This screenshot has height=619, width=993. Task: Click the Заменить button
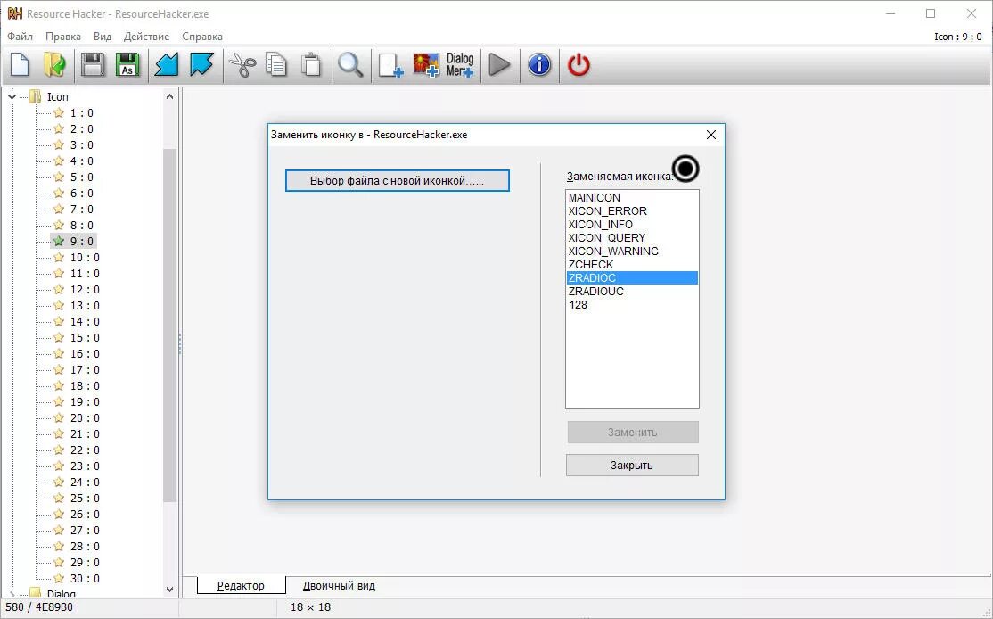tap(632, 432)
